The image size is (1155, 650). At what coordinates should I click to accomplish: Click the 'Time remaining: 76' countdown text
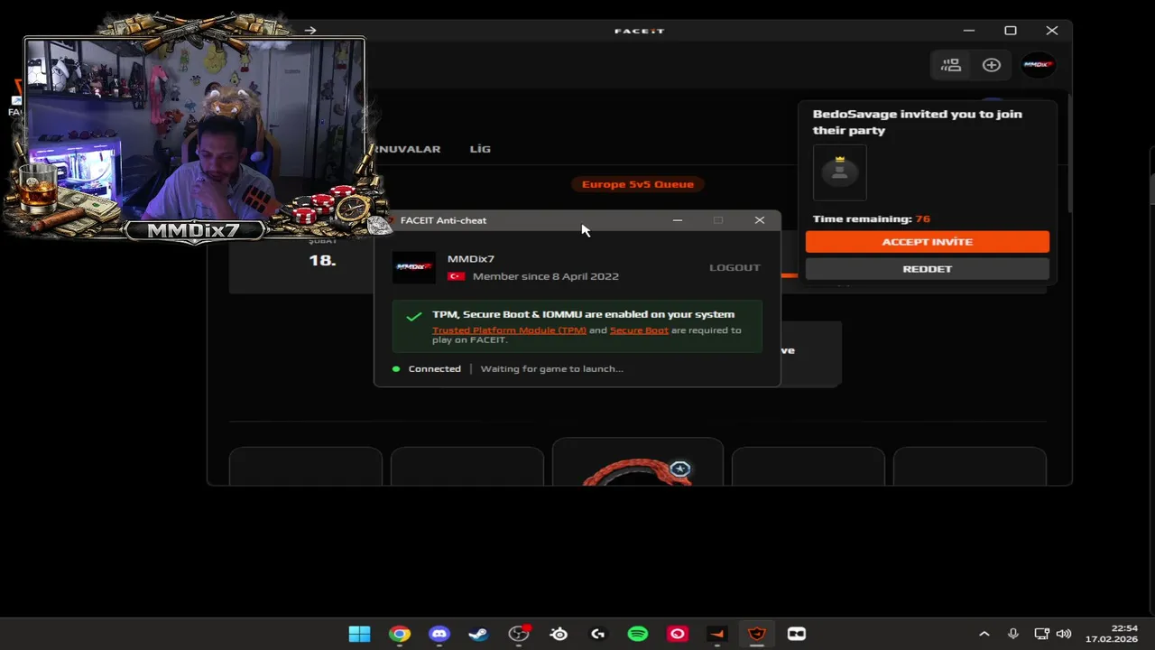(x=871, y=218)
